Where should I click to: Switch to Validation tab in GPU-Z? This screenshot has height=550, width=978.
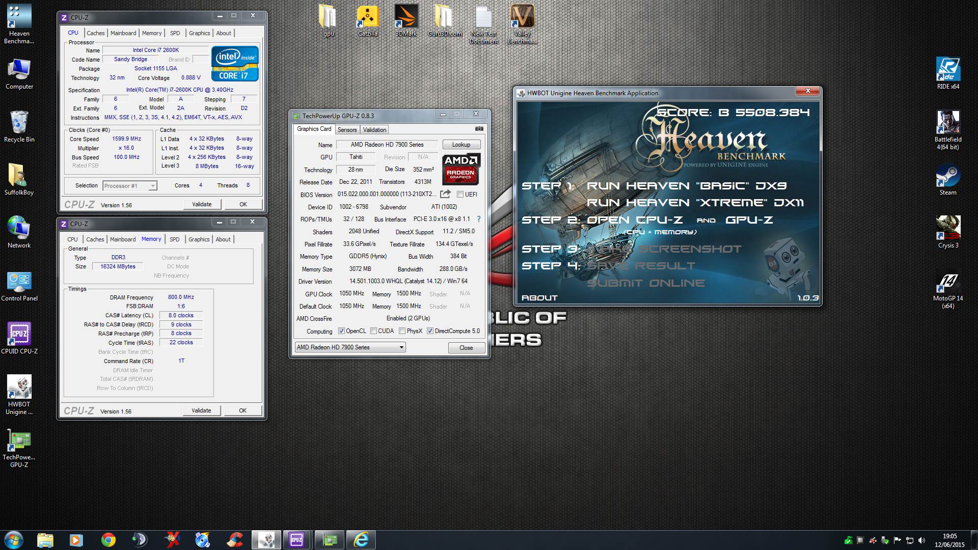tap(374, 130)
